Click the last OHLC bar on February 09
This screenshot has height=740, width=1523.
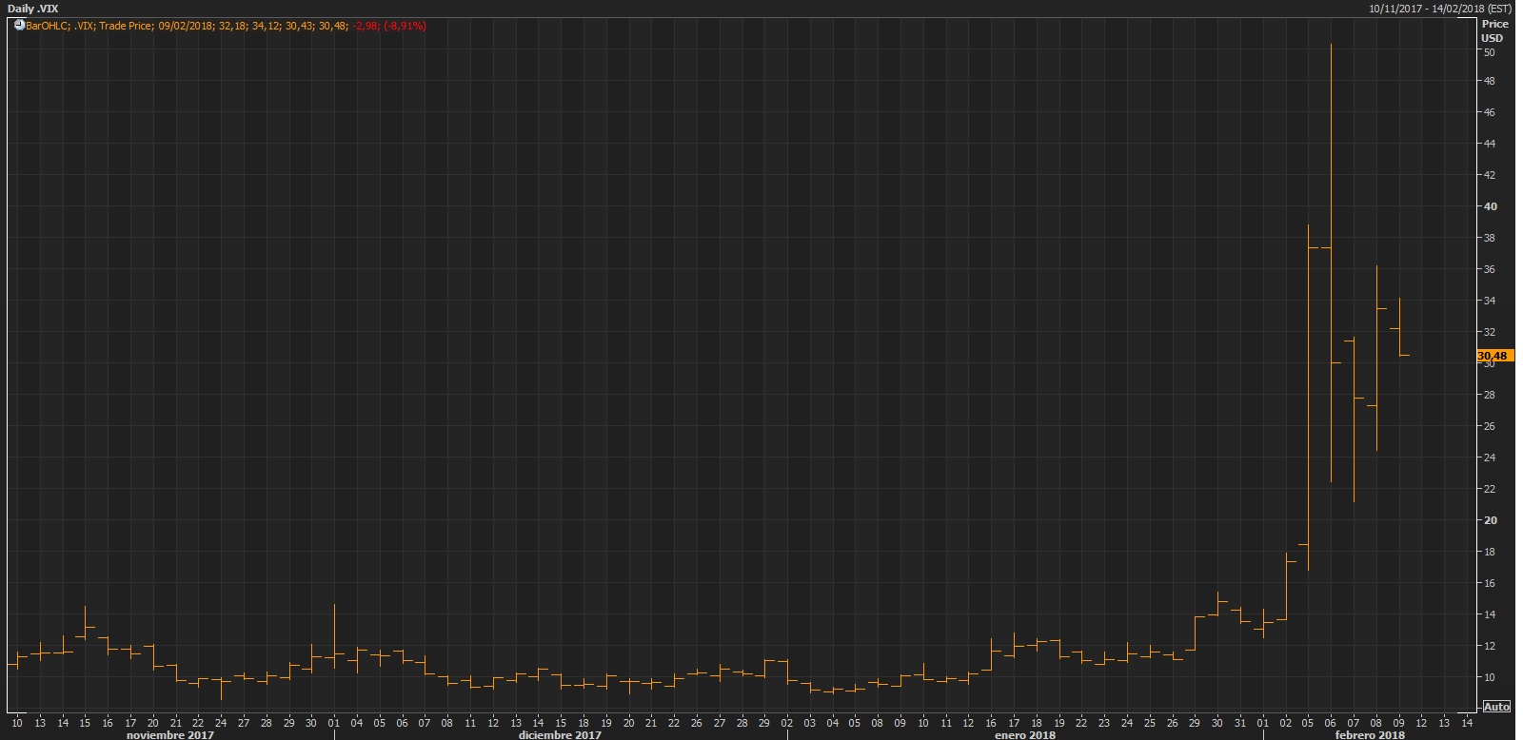pyautogui.click(x=1399, y=328)
